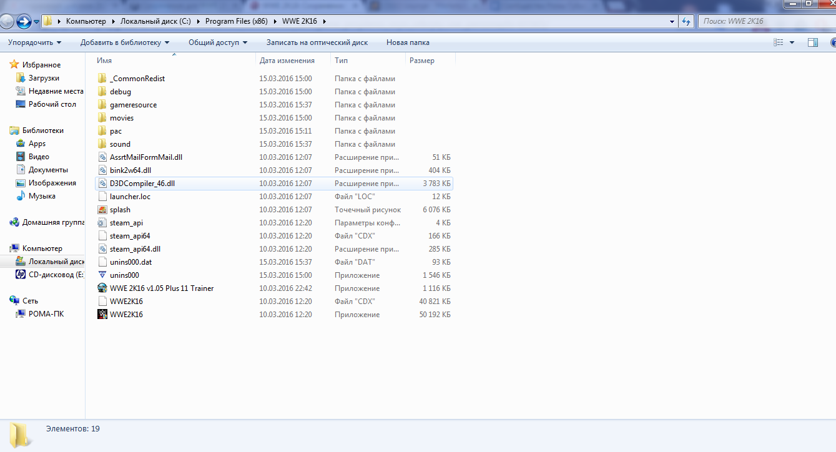Open the Apps library
836x452 pixels.
pos(31,144)
